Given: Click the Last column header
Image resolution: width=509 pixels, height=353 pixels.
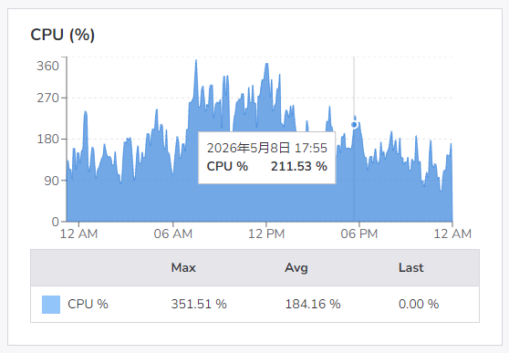Looking at the screenshot, I should click(x=411, y=267).
